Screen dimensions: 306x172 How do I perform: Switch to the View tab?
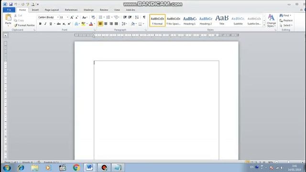[117, 10]
